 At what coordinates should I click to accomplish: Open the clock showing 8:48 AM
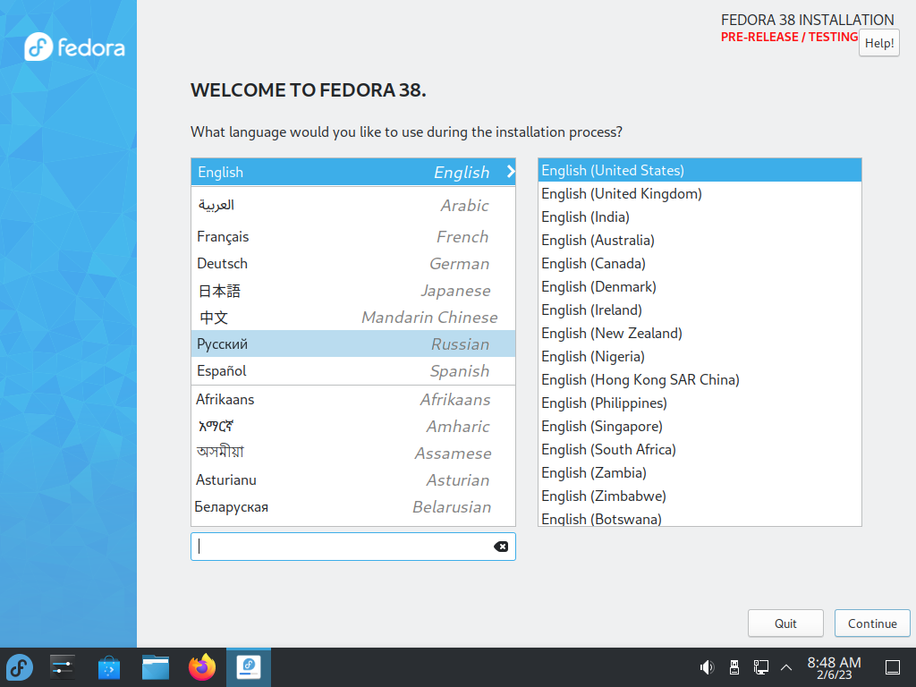click(834, 667)
